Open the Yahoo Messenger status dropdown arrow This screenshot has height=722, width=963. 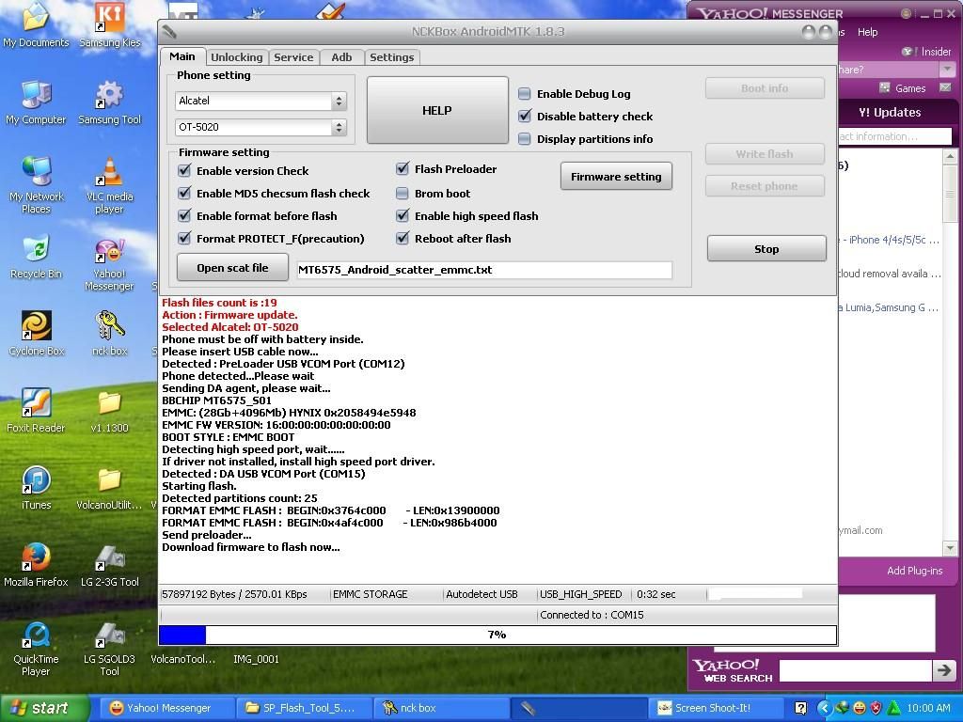pos(947,70)
